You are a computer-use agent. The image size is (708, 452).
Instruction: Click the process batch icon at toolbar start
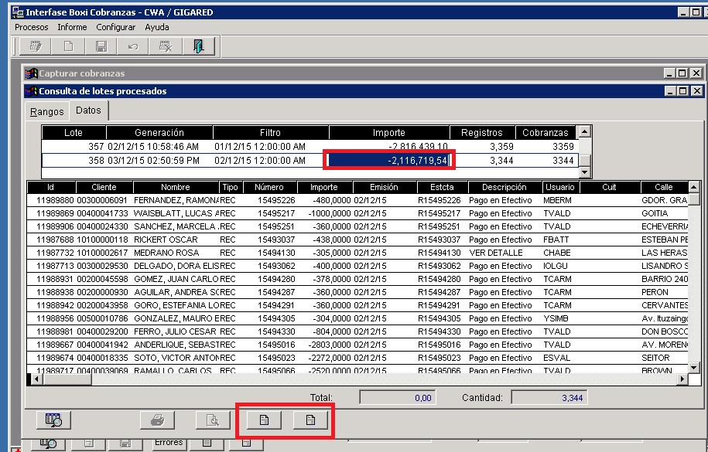pyautogui.click(x=36, y=46)
